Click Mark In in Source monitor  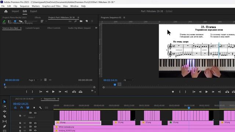coord(26,92)
